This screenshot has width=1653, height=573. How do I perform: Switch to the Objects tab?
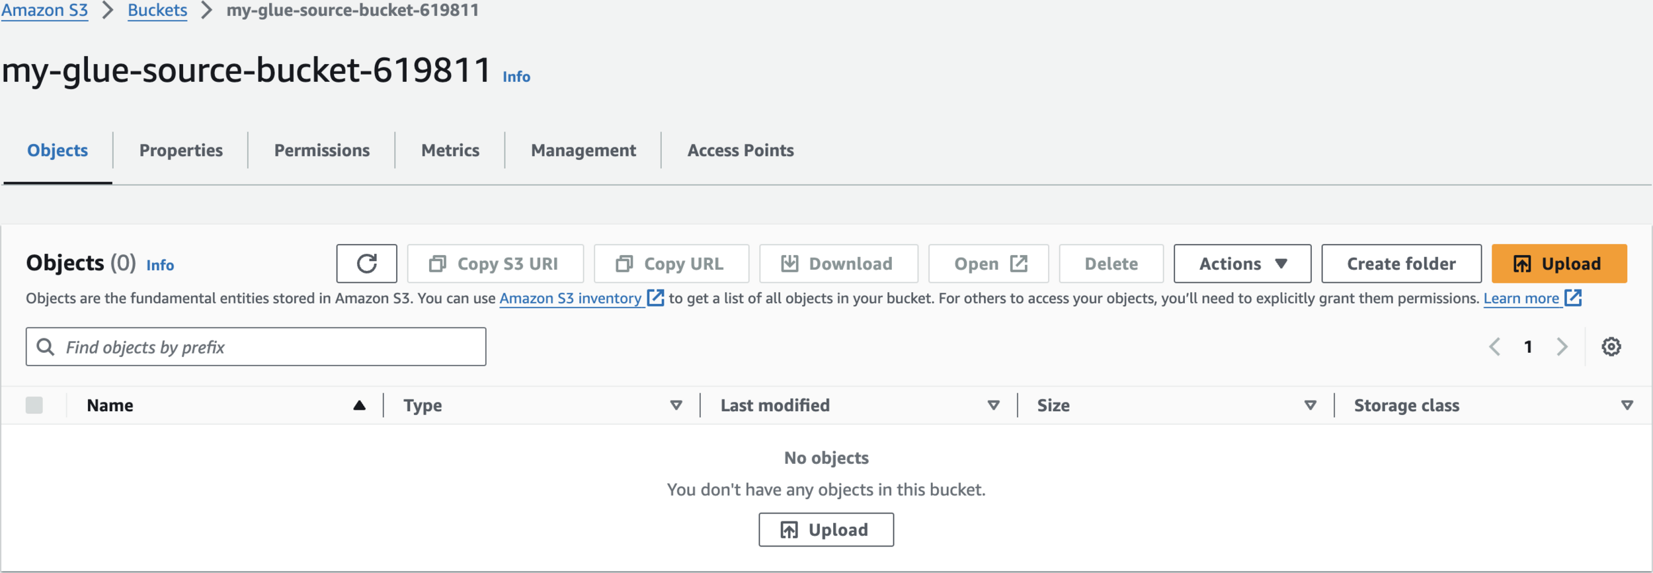58,151
